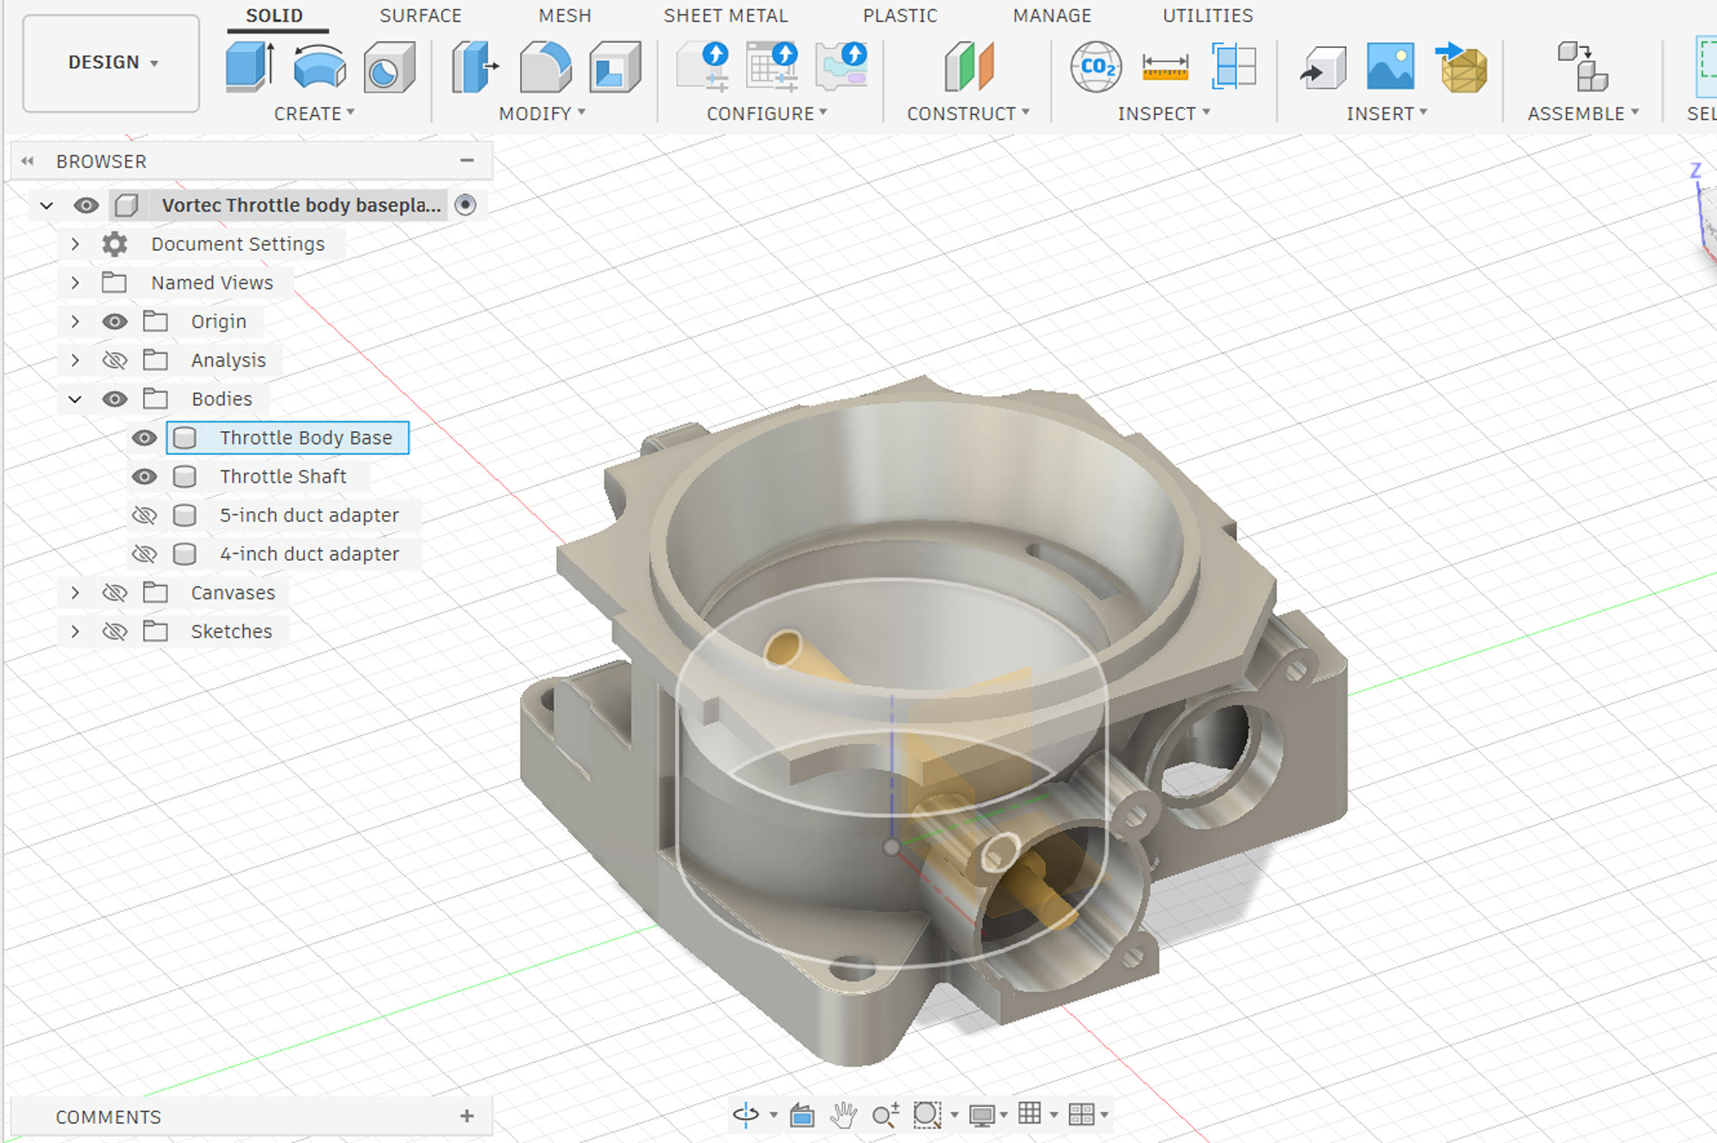1717x1143 pixels.
Task: Select the Analysis folder label
Action: click(x=228, y=360)
